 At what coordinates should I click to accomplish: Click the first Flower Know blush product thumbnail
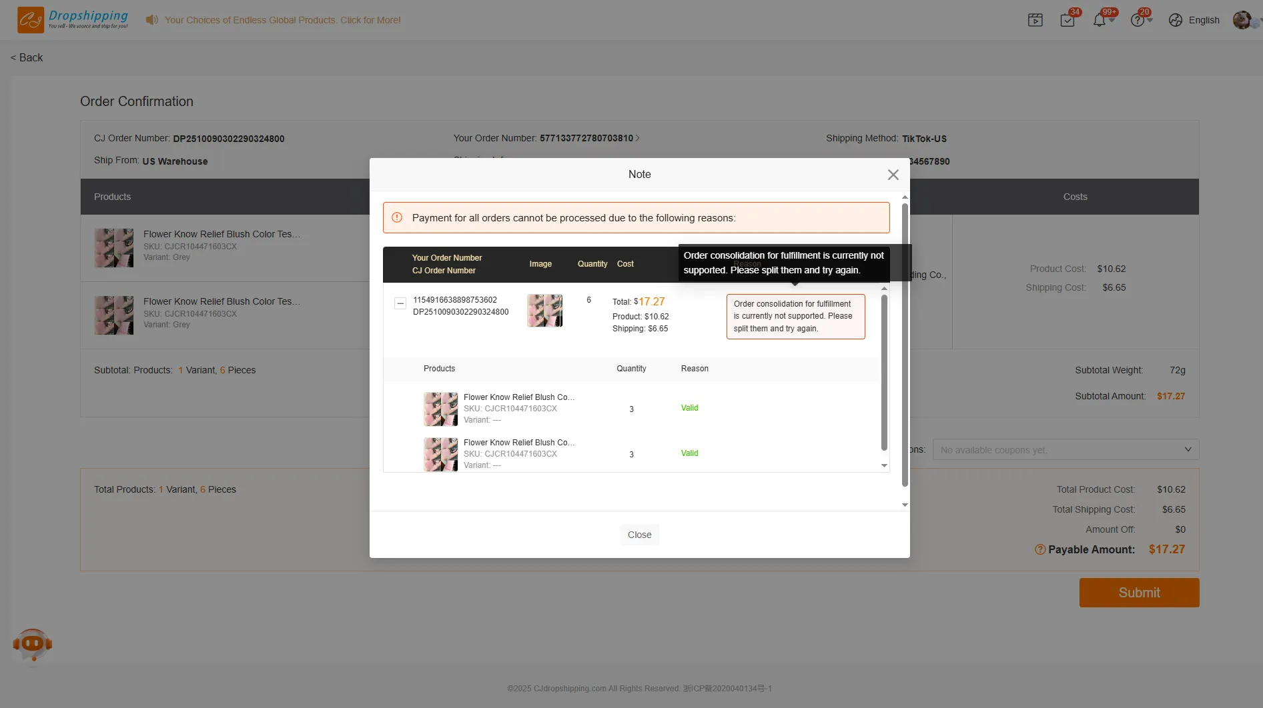113,248
